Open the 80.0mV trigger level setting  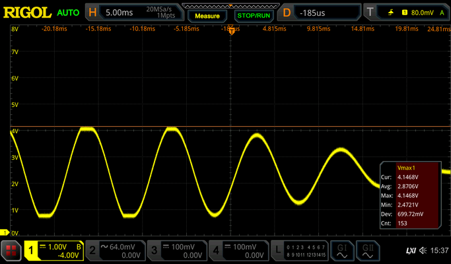[422, 13]
